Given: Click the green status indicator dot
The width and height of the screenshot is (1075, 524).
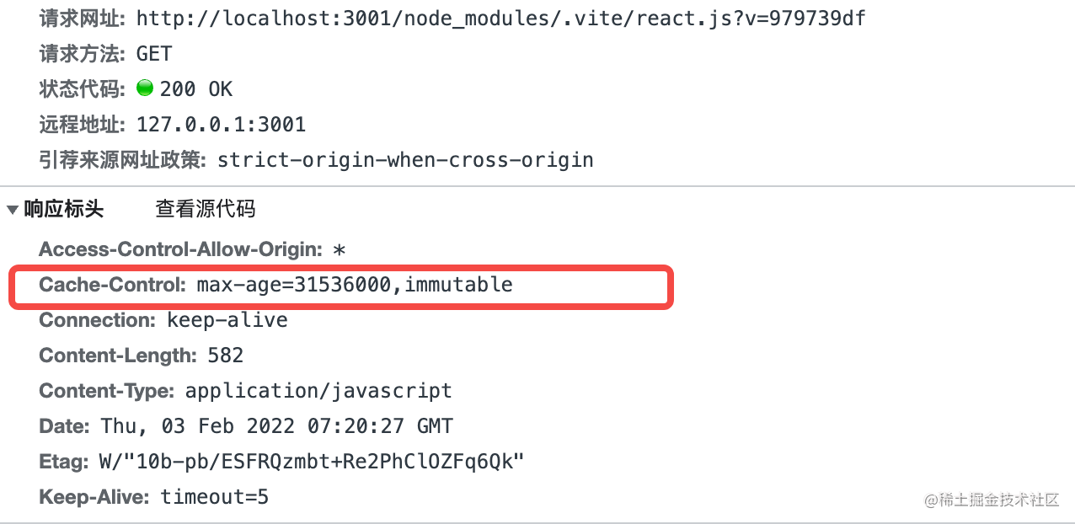Looking at the screenshot, I should [x=145, y=88].
